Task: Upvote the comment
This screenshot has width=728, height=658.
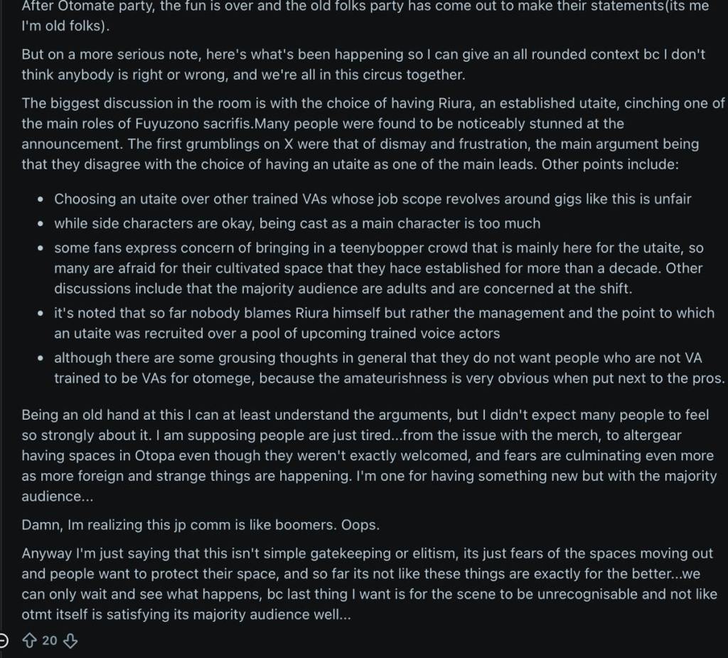Action: (30, 641)
